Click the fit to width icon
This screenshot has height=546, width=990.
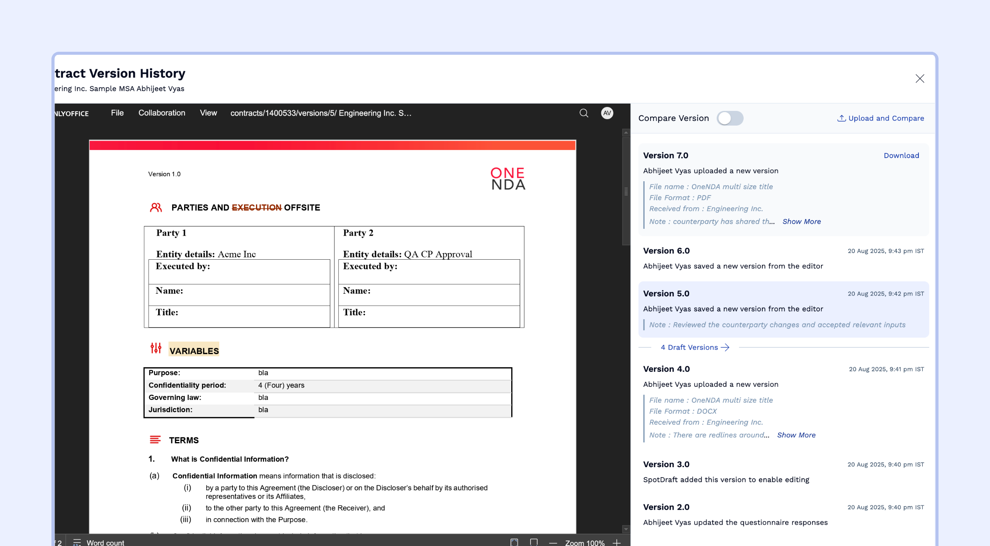click(x=534, y=542)
